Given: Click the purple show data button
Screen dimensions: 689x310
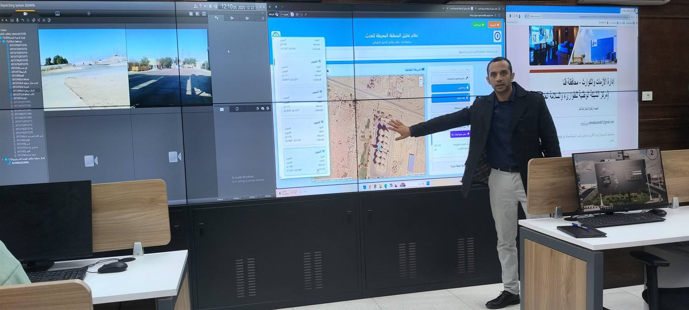Looking at the screenshot, I should pyautogui.click(x=459, y=134).
